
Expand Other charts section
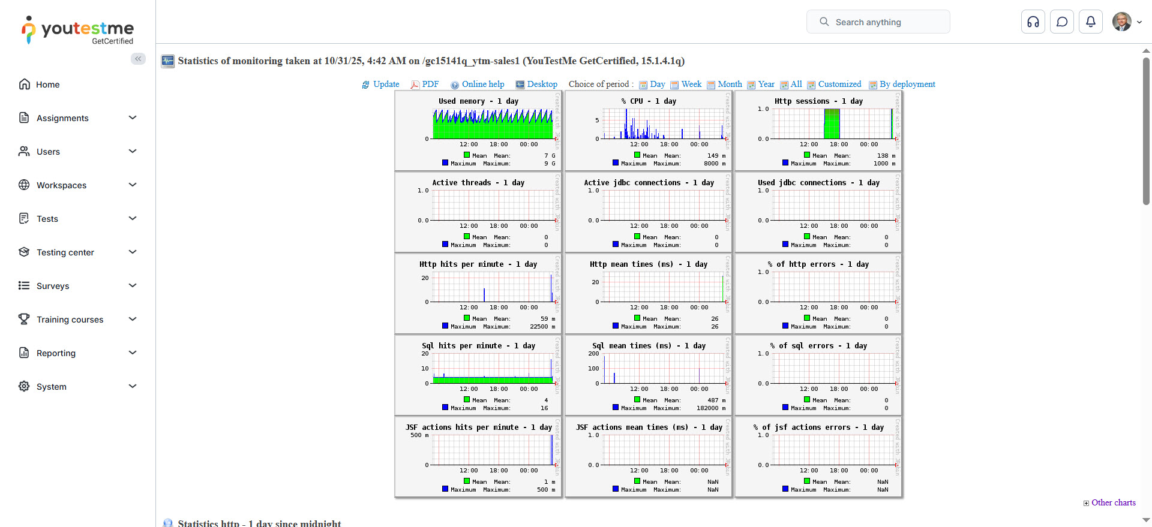pyautogui.click(x=1109, y=503)
